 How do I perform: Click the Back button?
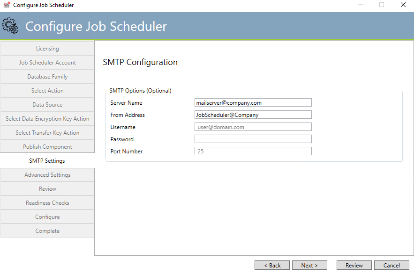pyautogui.click(x=272, y=265)
